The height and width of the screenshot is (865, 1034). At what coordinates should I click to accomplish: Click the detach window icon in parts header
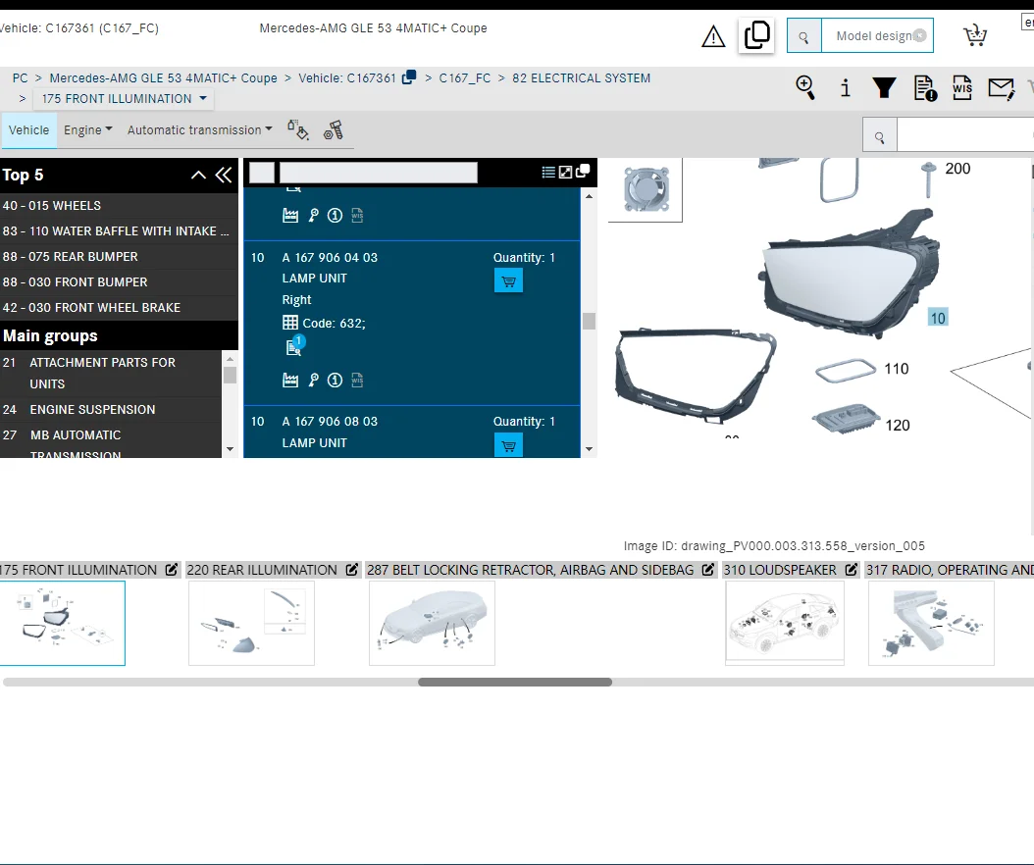583,172
